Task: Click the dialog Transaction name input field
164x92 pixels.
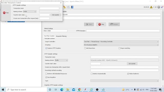Action: 49,8
